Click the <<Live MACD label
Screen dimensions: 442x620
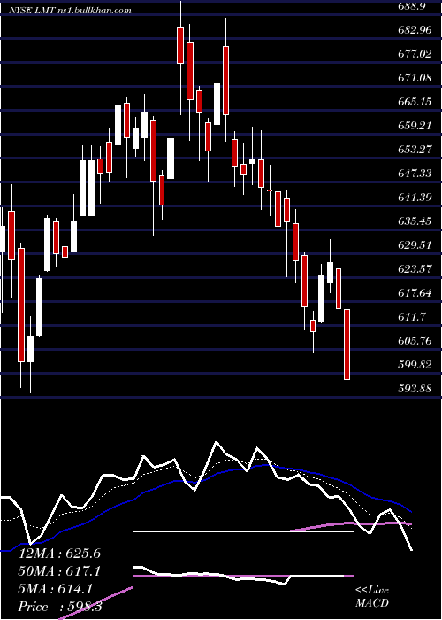pyautogui.click(x=372, y=597)
